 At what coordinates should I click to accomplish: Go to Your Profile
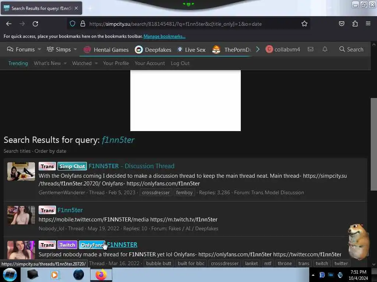click(116, 63)
